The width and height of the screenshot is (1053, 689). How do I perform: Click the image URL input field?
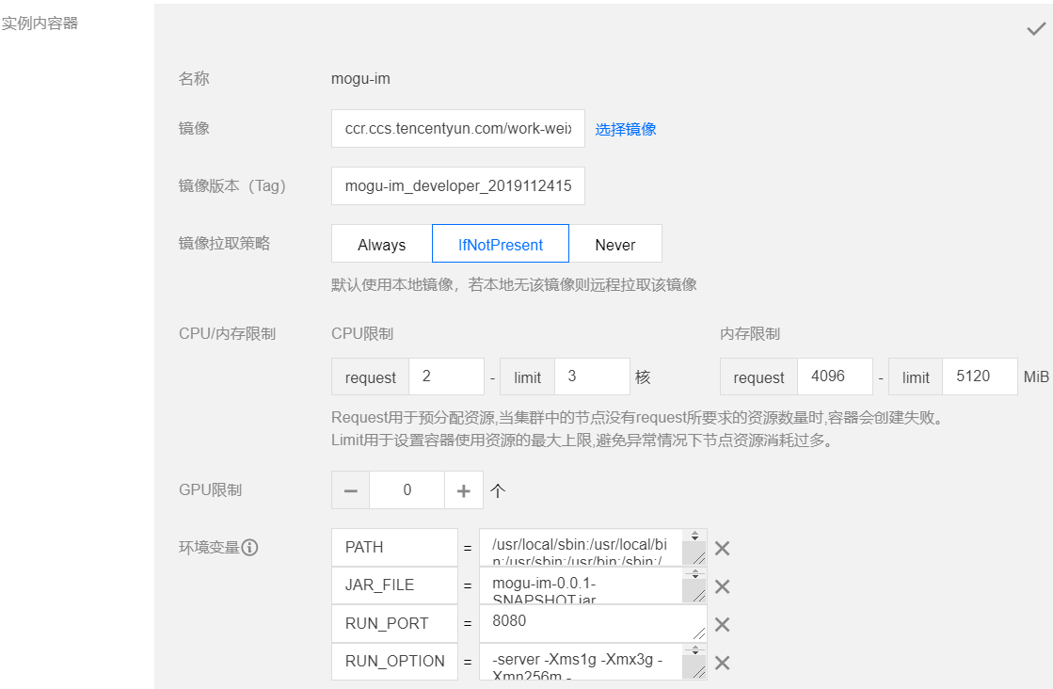(x=458, y=128)
